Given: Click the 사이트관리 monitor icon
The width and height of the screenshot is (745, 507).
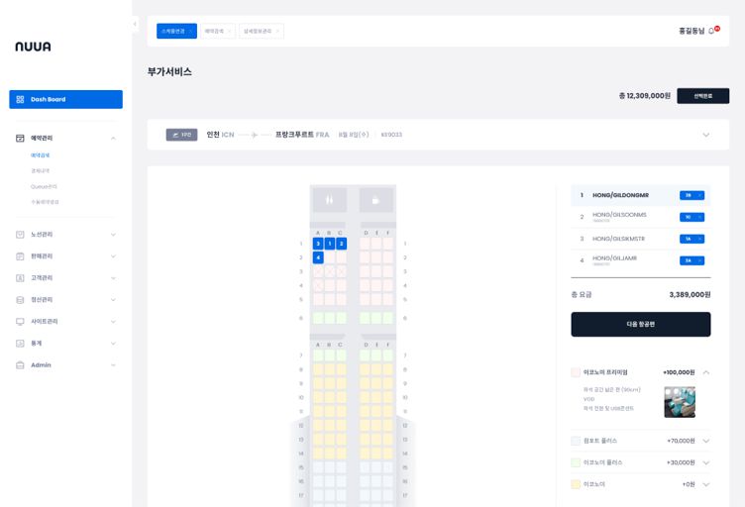Looking at the screenshot, I should pos(20,322).
